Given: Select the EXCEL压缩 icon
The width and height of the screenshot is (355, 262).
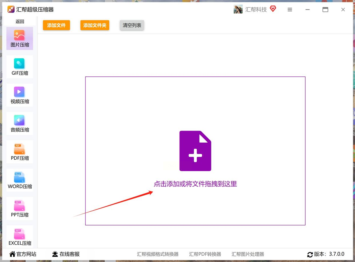Looking at the screenshot, I should coord(19,233).
